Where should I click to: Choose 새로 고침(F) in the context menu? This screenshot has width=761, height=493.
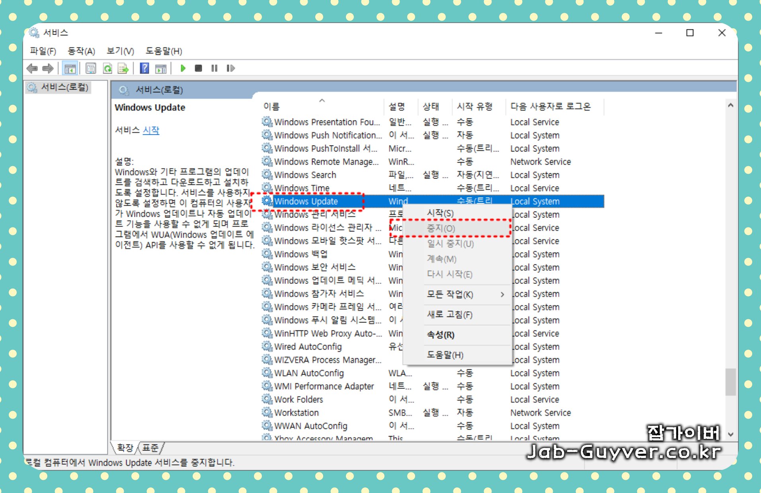click(x=457, y=314)
